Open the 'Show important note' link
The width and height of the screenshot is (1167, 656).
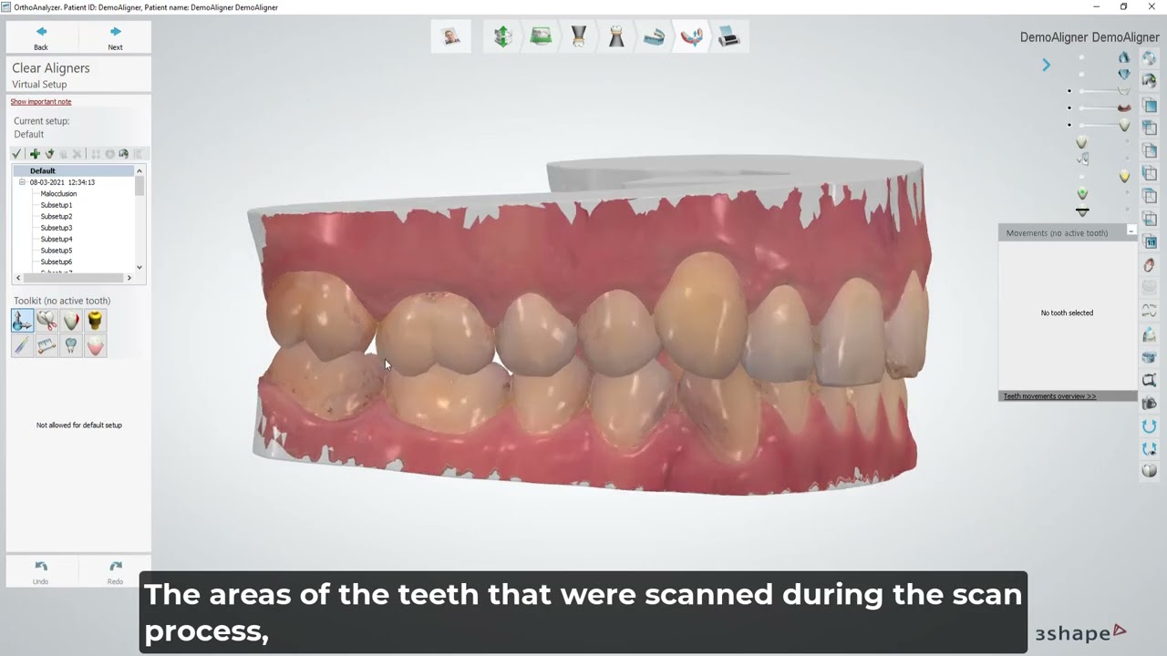(41, 102)
